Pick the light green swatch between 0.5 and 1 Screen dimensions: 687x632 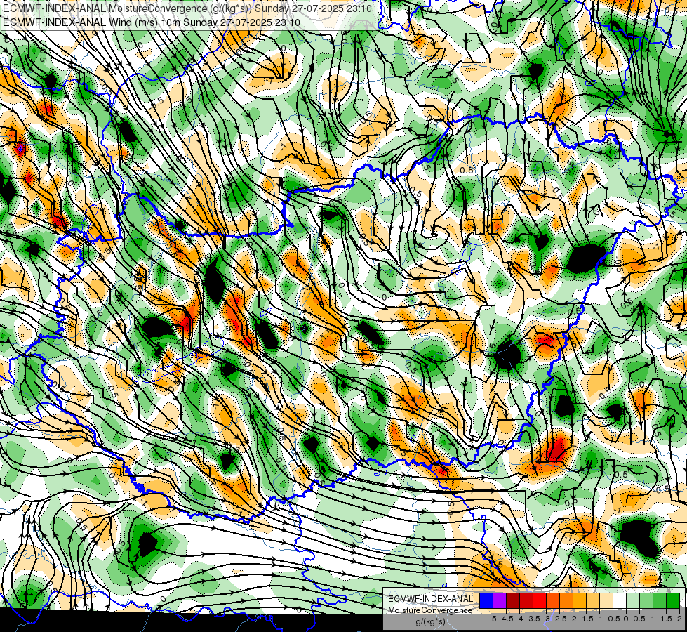pyautogui.click(x=646, y=600)
